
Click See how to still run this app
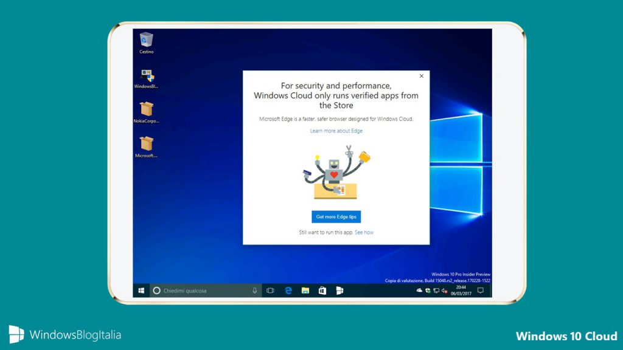click(364, 232)
